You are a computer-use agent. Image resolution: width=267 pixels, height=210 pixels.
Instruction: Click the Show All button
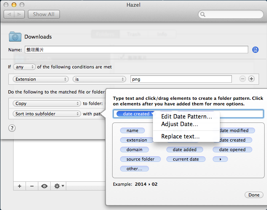[x=44, y=14]
